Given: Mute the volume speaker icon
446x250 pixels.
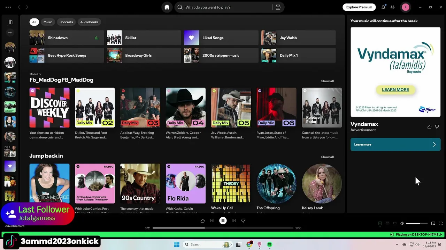Looking at the screenshot, I should pyautogui.click(x=402, y=224).
